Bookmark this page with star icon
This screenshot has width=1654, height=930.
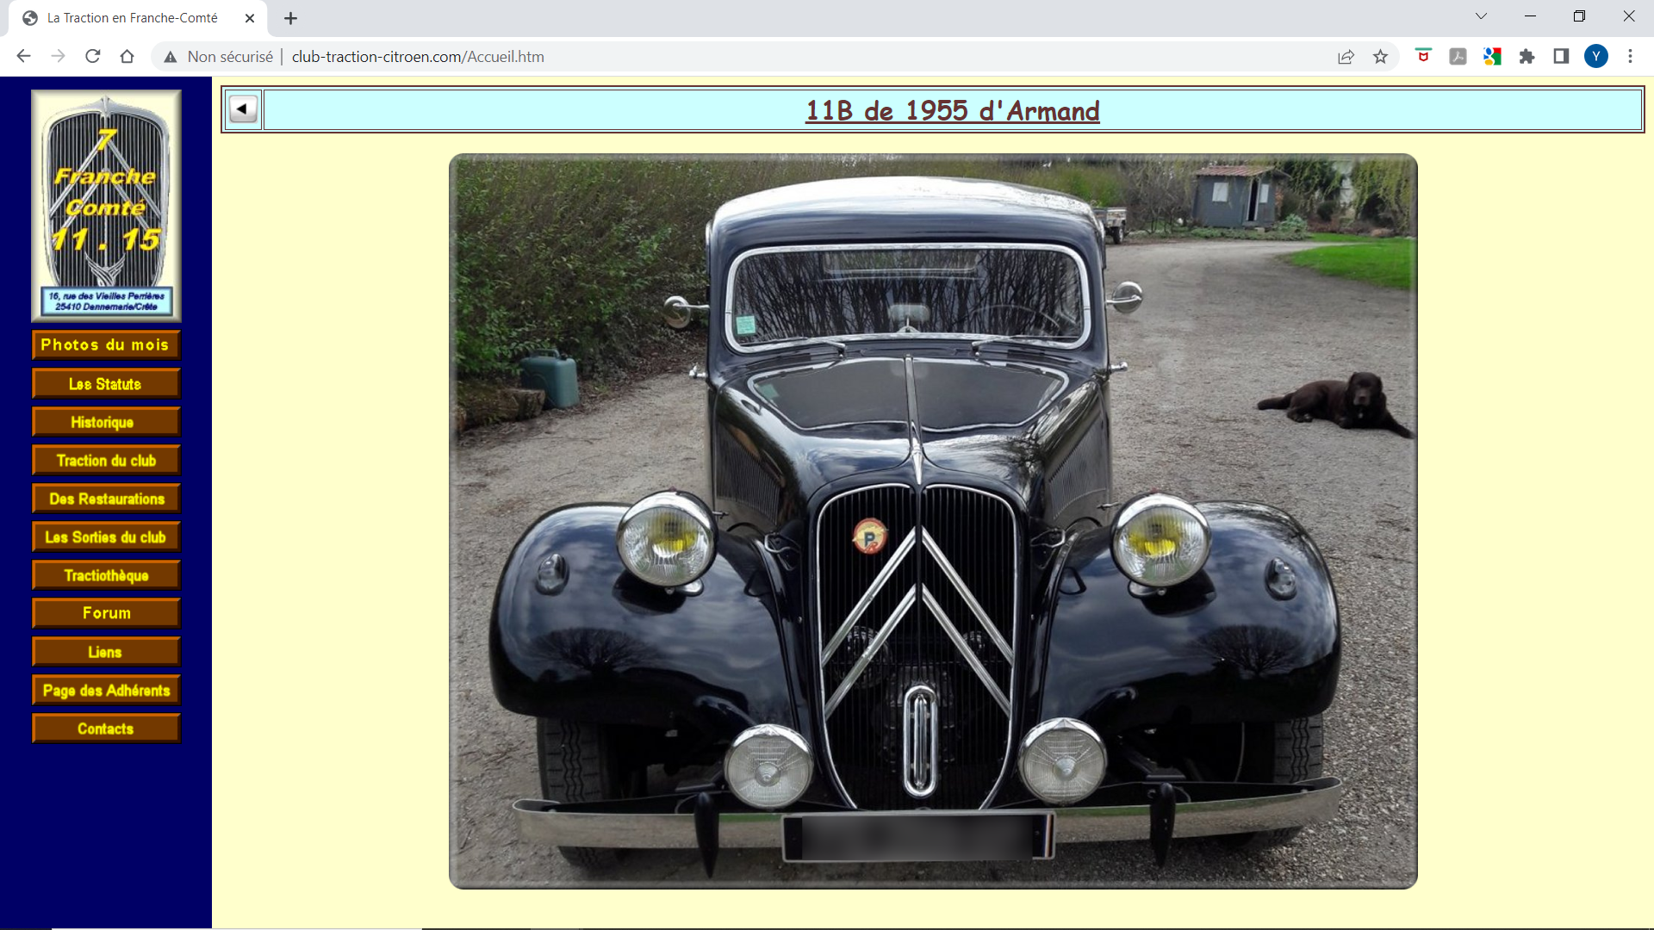[x=1380, y=57]
